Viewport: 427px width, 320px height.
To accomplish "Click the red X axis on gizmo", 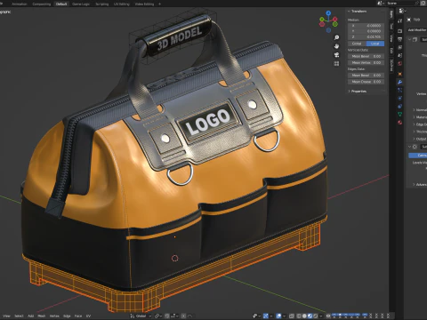I will 335,20.
